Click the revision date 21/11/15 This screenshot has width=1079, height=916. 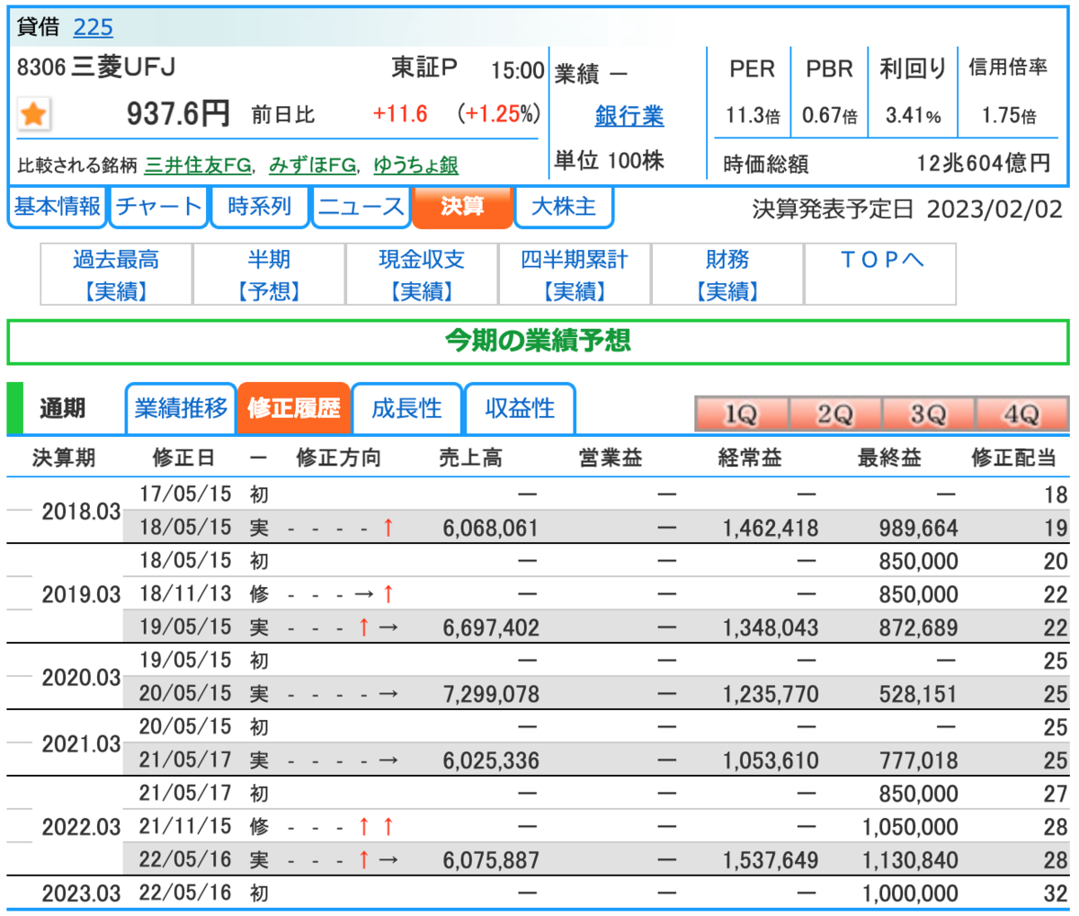click(185, 827)
